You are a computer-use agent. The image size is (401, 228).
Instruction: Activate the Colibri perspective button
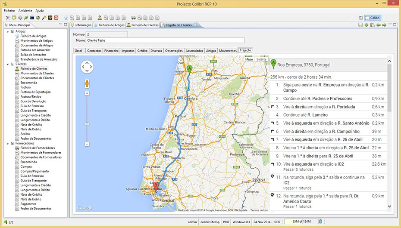point(372,18)
